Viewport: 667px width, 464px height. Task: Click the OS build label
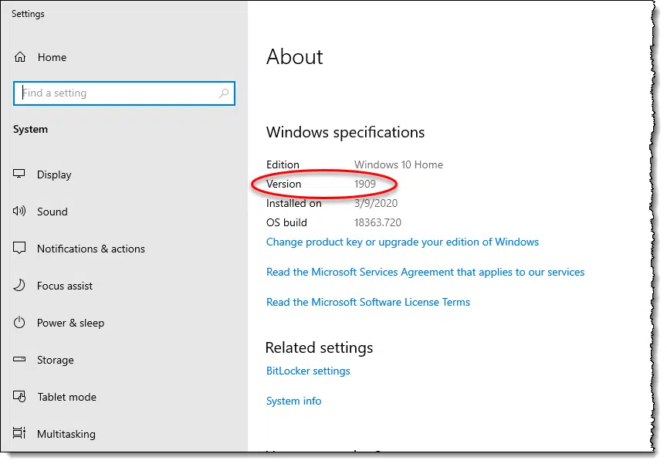point(286,222)
